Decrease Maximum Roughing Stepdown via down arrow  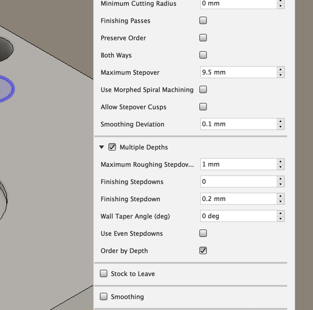click(x=280, y=166)
